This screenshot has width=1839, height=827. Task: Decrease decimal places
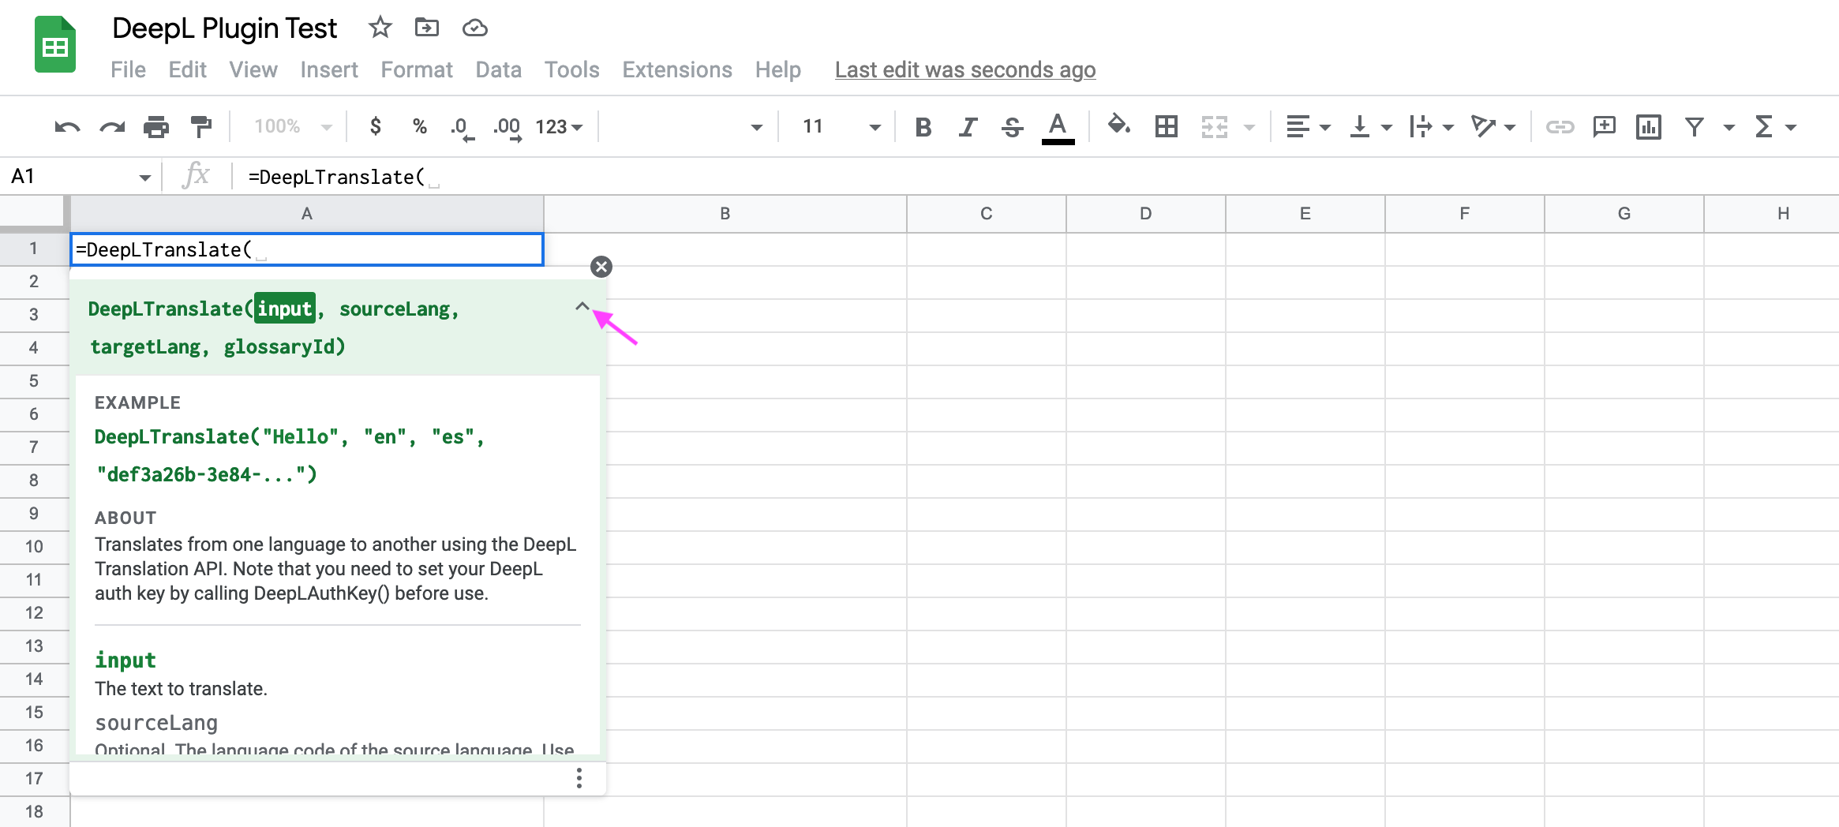point(463,127)
